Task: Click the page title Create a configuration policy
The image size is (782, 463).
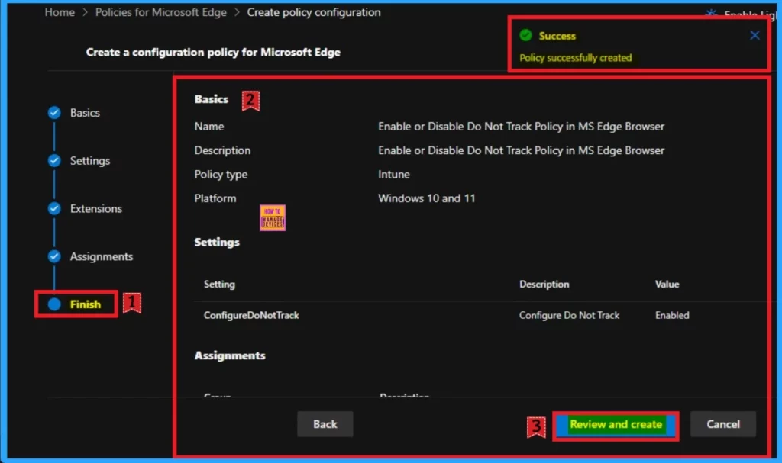Action: tap(213, 53)
